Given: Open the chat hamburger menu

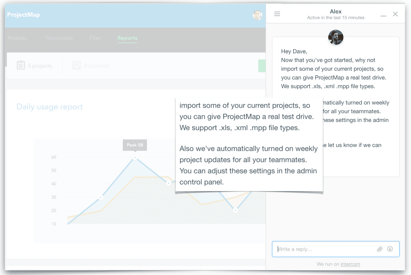Looking at the screenshot, I should [277, 14].
